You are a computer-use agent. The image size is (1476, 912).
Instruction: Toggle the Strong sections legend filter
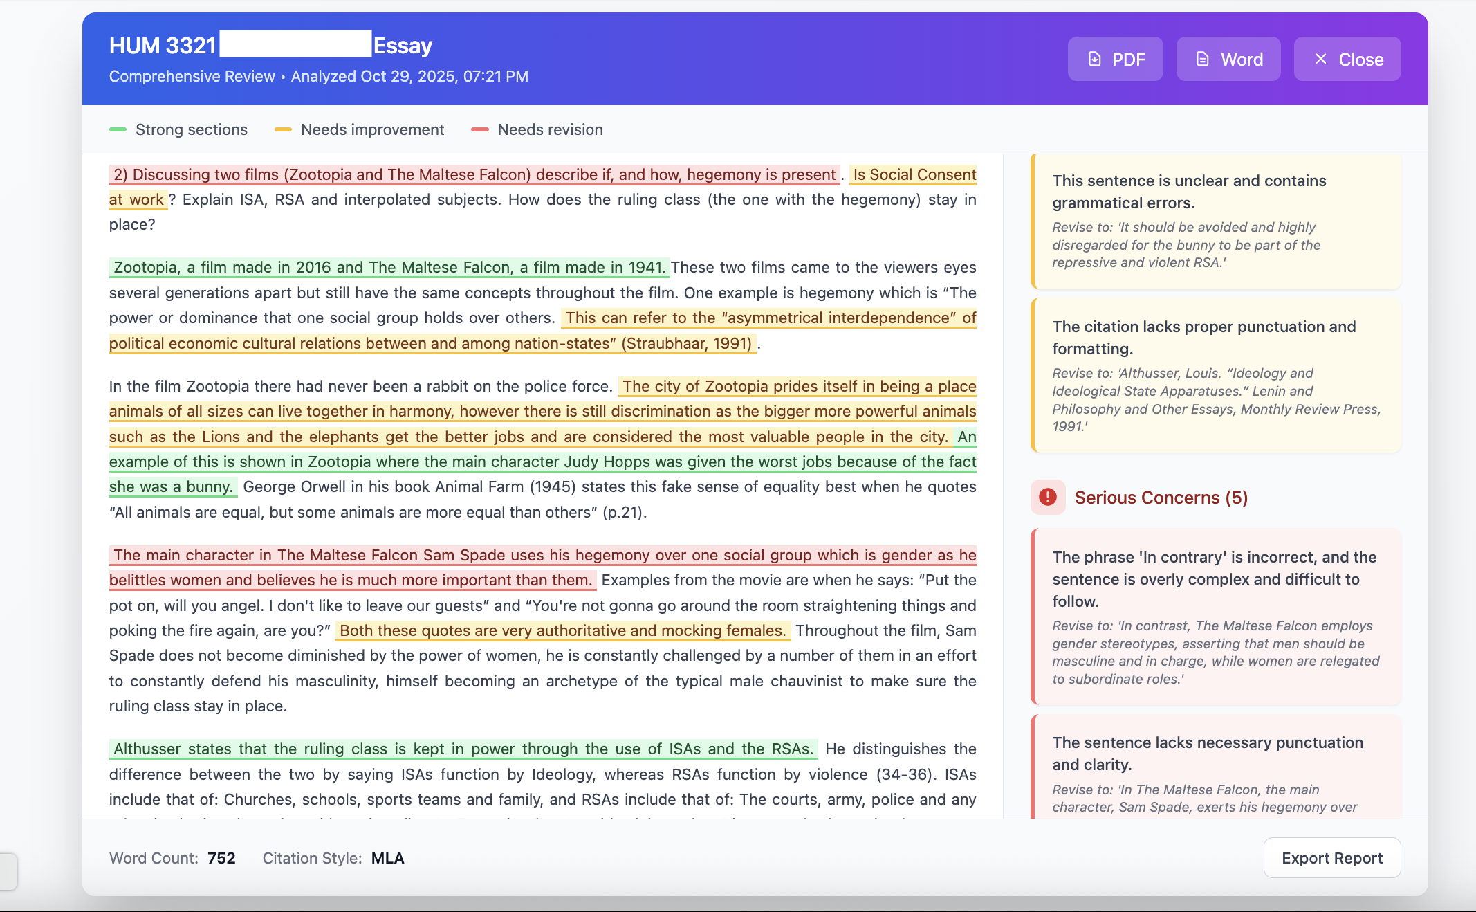tap(178, 129)
